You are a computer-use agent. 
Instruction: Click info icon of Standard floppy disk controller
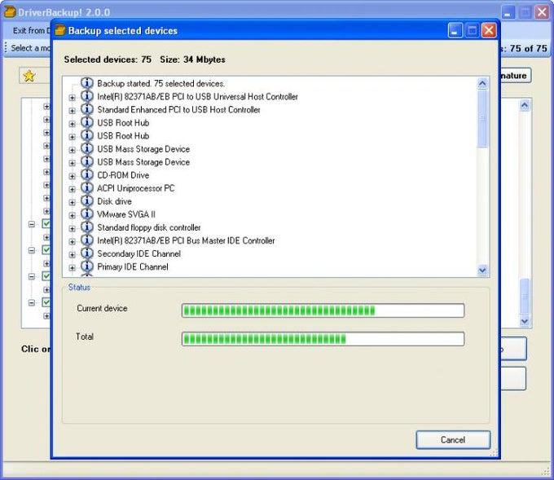[87, 227]
